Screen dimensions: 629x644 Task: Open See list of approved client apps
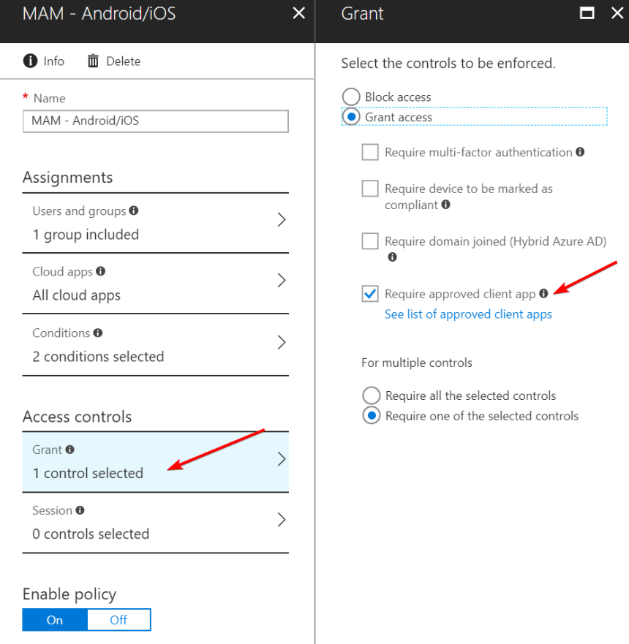click(468, 314)
